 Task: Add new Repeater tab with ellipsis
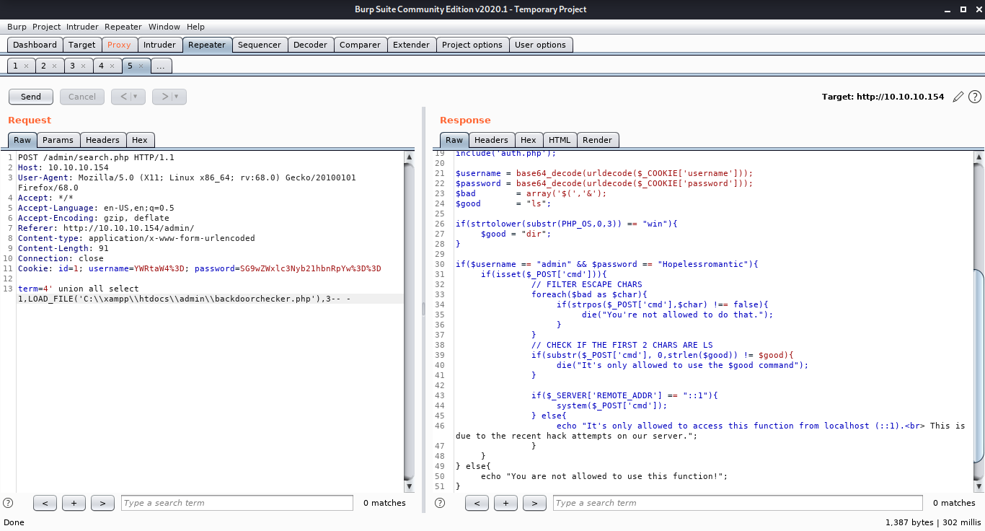(161, 66)
